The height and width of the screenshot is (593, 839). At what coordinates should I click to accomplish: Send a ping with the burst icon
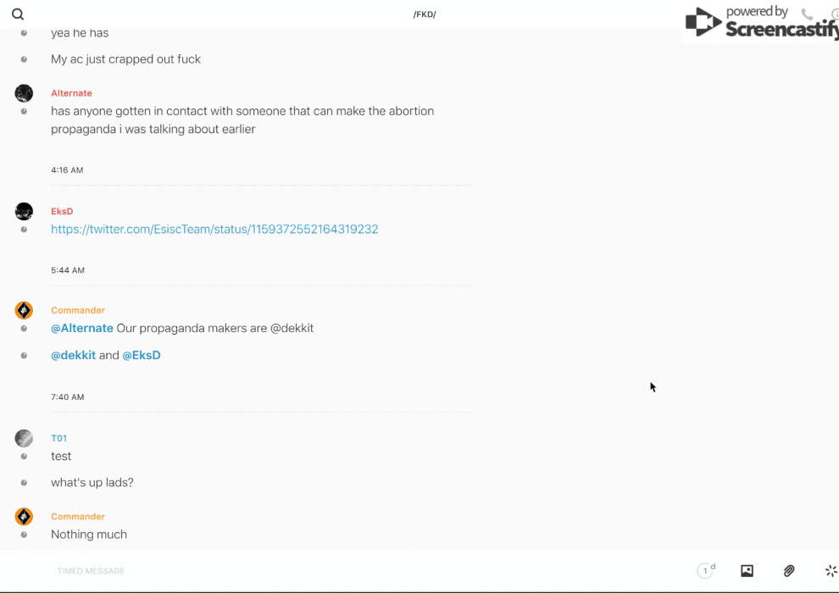(831, 571)
